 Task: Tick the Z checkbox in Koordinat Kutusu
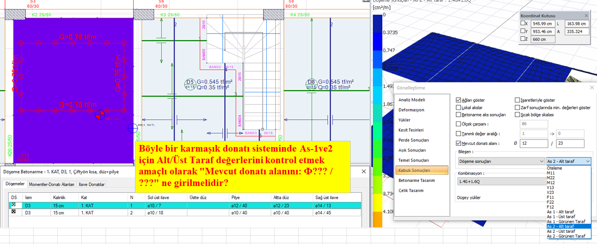click(523, 39)
